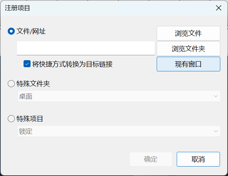Image resolution: width=228 pixels, height=176 pixels.
Task: Click the 确定 confirm button
Action: point(151,159)
